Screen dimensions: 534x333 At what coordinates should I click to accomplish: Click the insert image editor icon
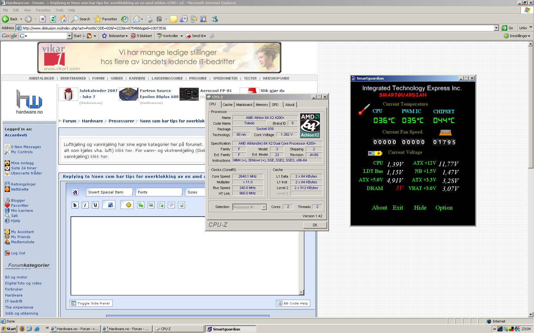click(x=151, y=205)
